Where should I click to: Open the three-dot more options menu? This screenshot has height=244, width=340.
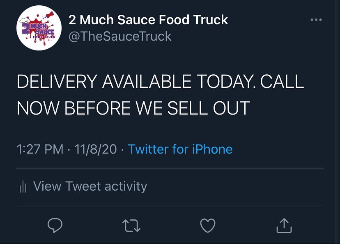pos(316,20)
